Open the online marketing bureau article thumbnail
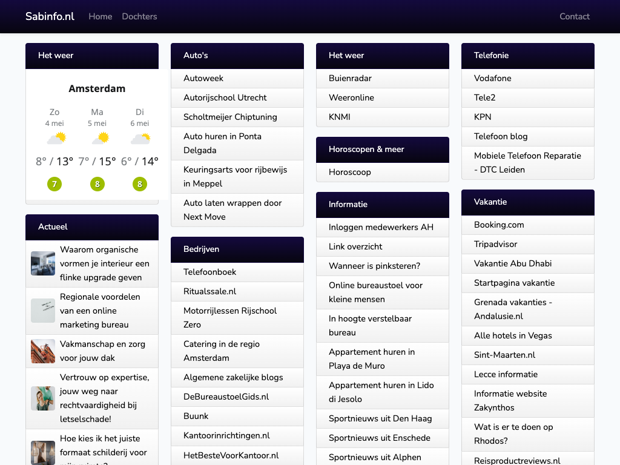 click(x=43, y=311)
